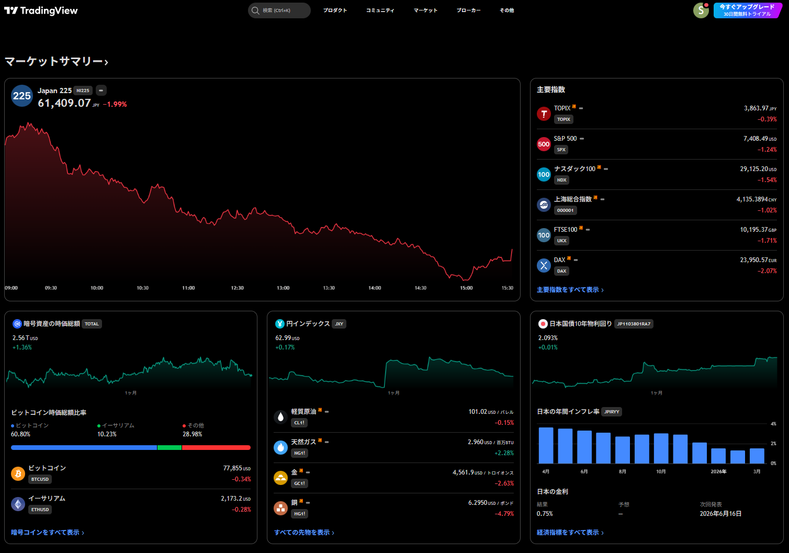Open the マーケットサマリー heading link
Image resolution: width=789 pixels, height=553 pixels.
[x=57, y=62]
